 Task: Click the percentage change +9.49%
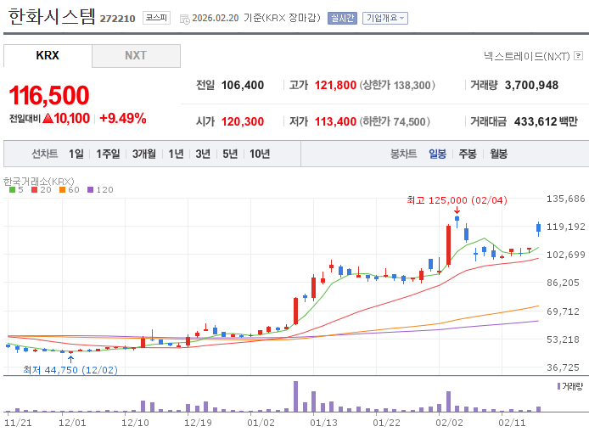click(x=123, y=118)
